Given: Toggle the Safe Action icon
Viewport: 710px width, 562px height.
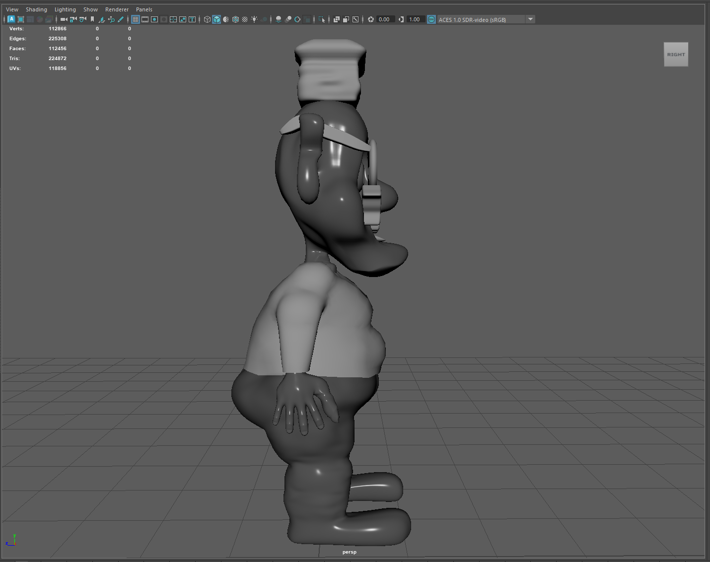Looking at the screenshot, I should pyautogui.click(x=183, y=19).
